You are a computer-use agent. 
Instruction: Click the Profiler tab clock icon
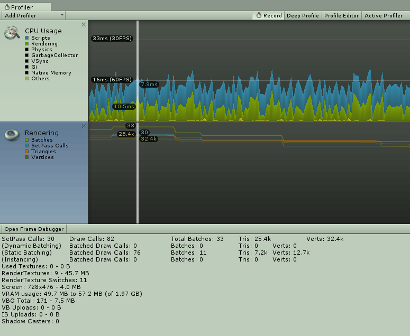[x=7, y=7]
